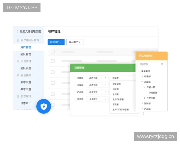Click the 权限管理 green panel header
Screen dimensions: 180x144
tap(103, 68)
